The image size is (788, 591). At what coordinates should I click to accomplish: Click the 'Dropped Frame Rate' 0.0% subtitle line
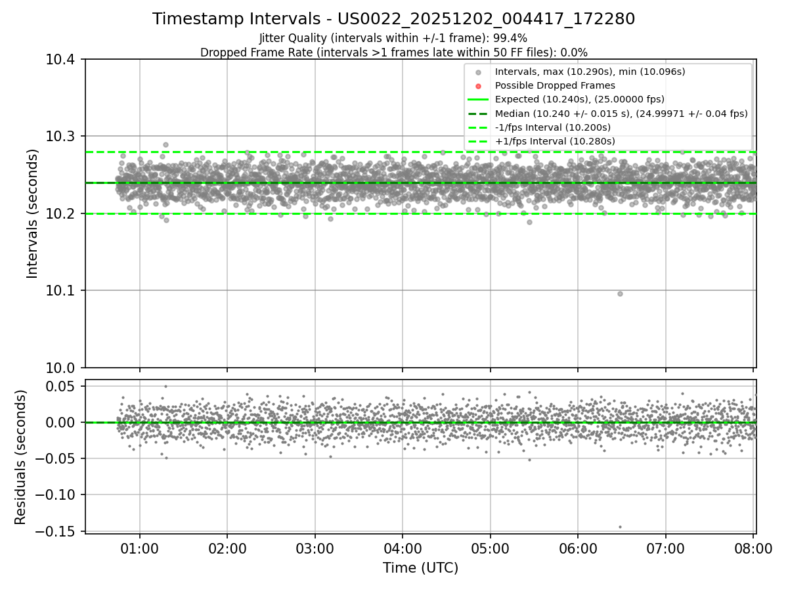(394, 53)
